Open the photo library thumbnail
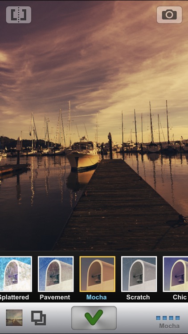 click(14, 318)
